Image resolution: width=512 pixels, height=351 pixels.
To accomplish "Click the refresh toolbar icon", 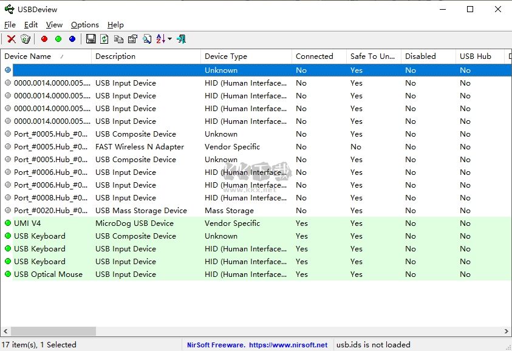I will pos(104,39).
